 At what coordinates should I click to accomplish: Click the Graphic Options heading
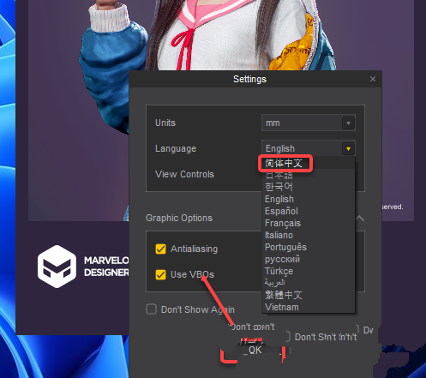click(179, 218)
